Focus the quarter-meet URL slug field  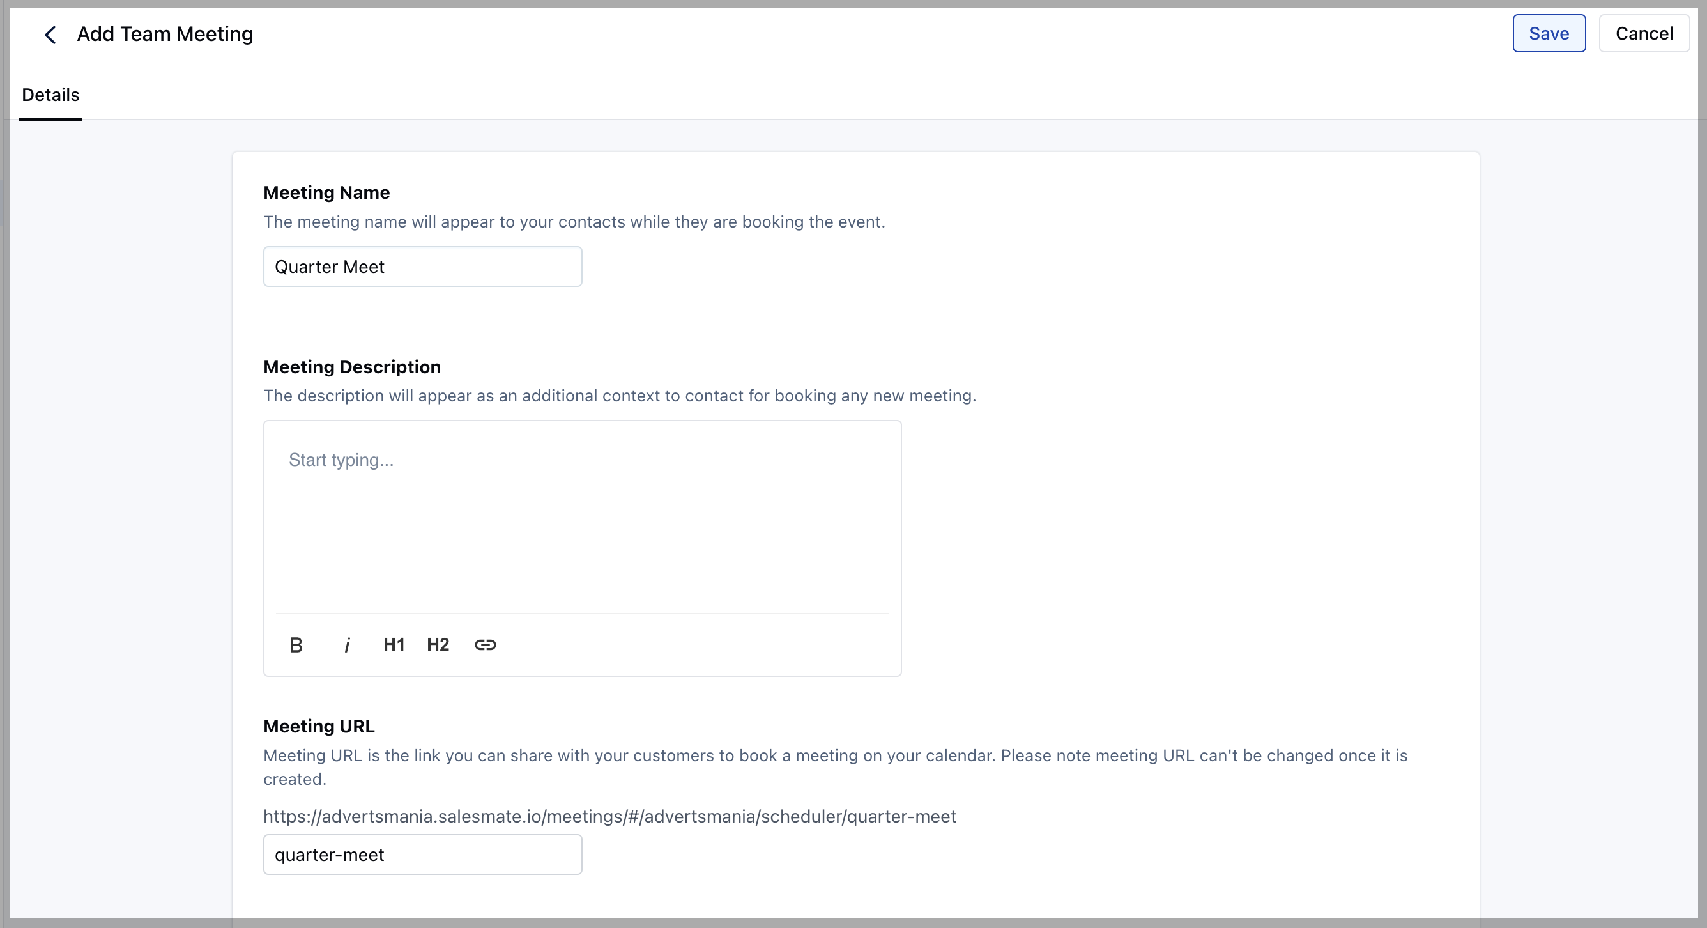[x=422, y=855]
